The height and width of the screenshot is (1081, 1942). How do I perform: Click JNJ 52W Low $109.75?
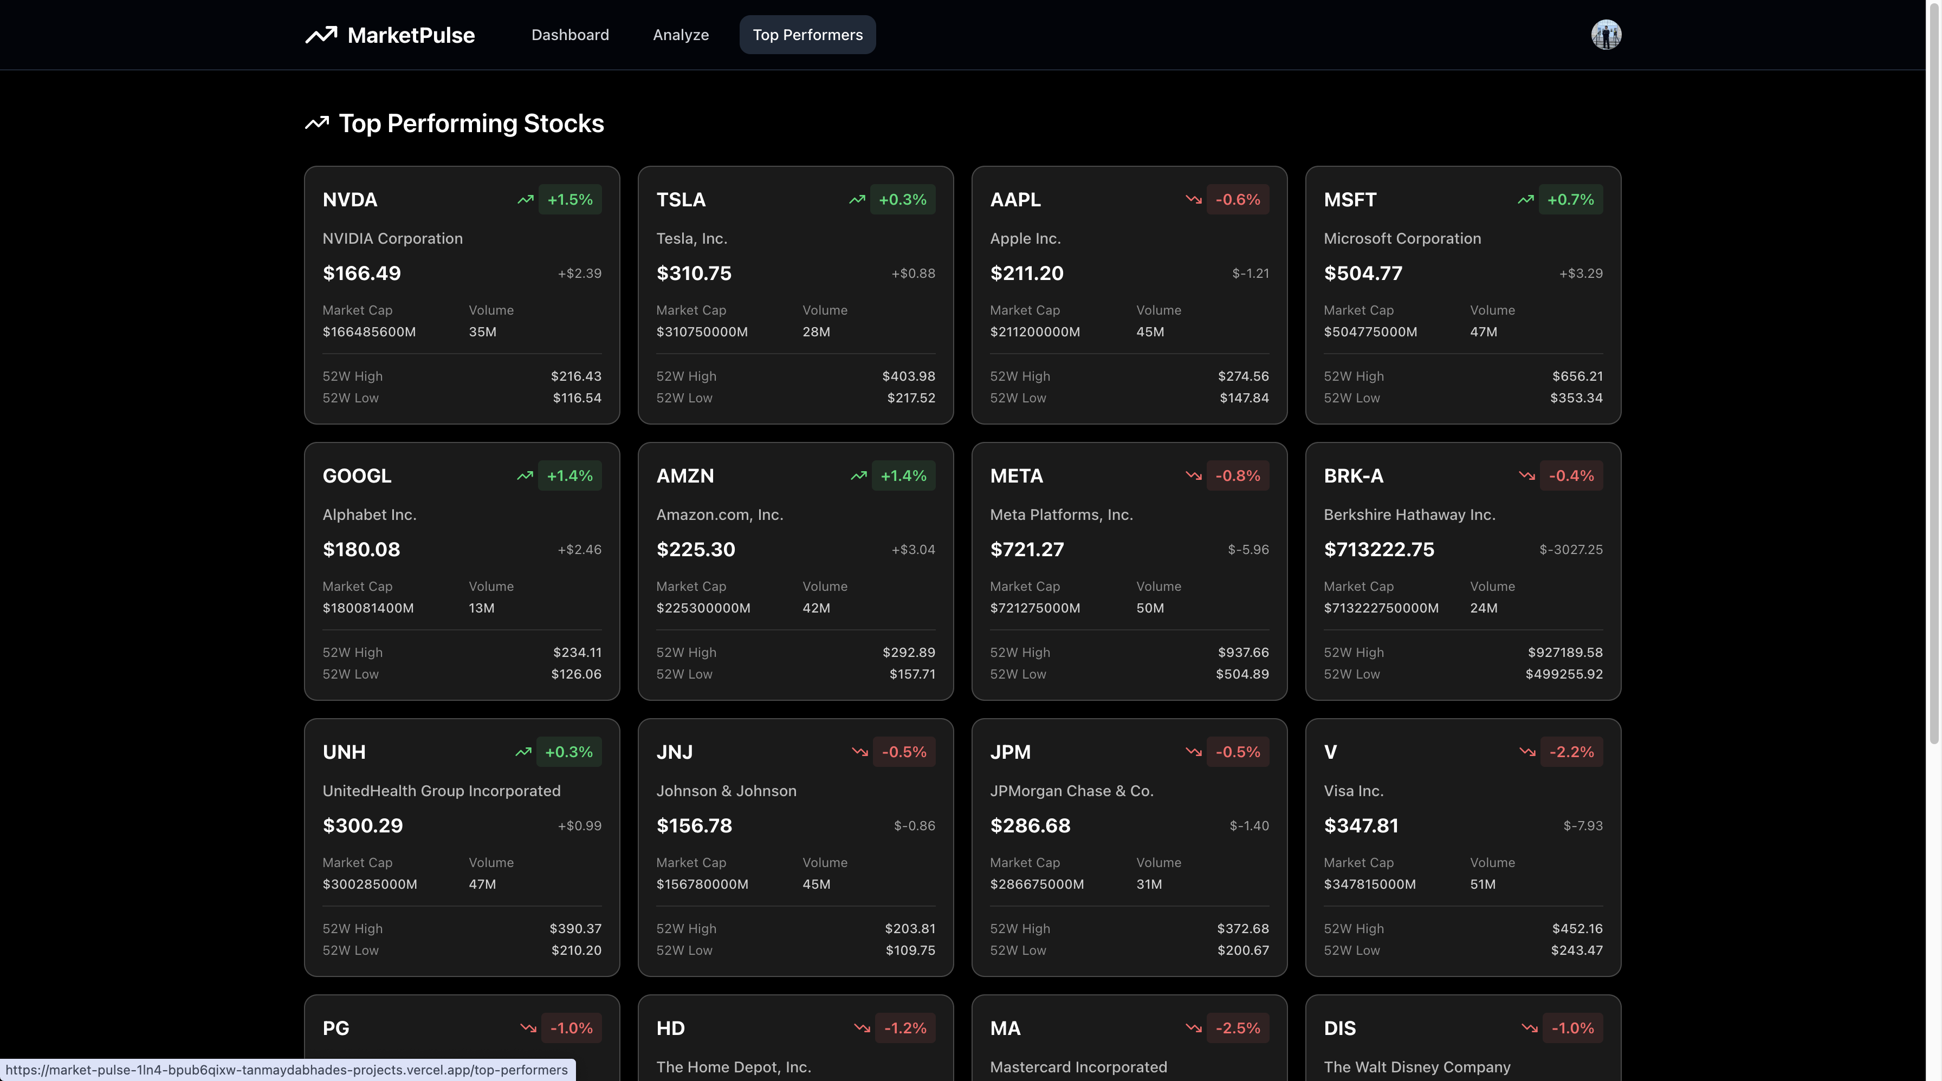910,950
